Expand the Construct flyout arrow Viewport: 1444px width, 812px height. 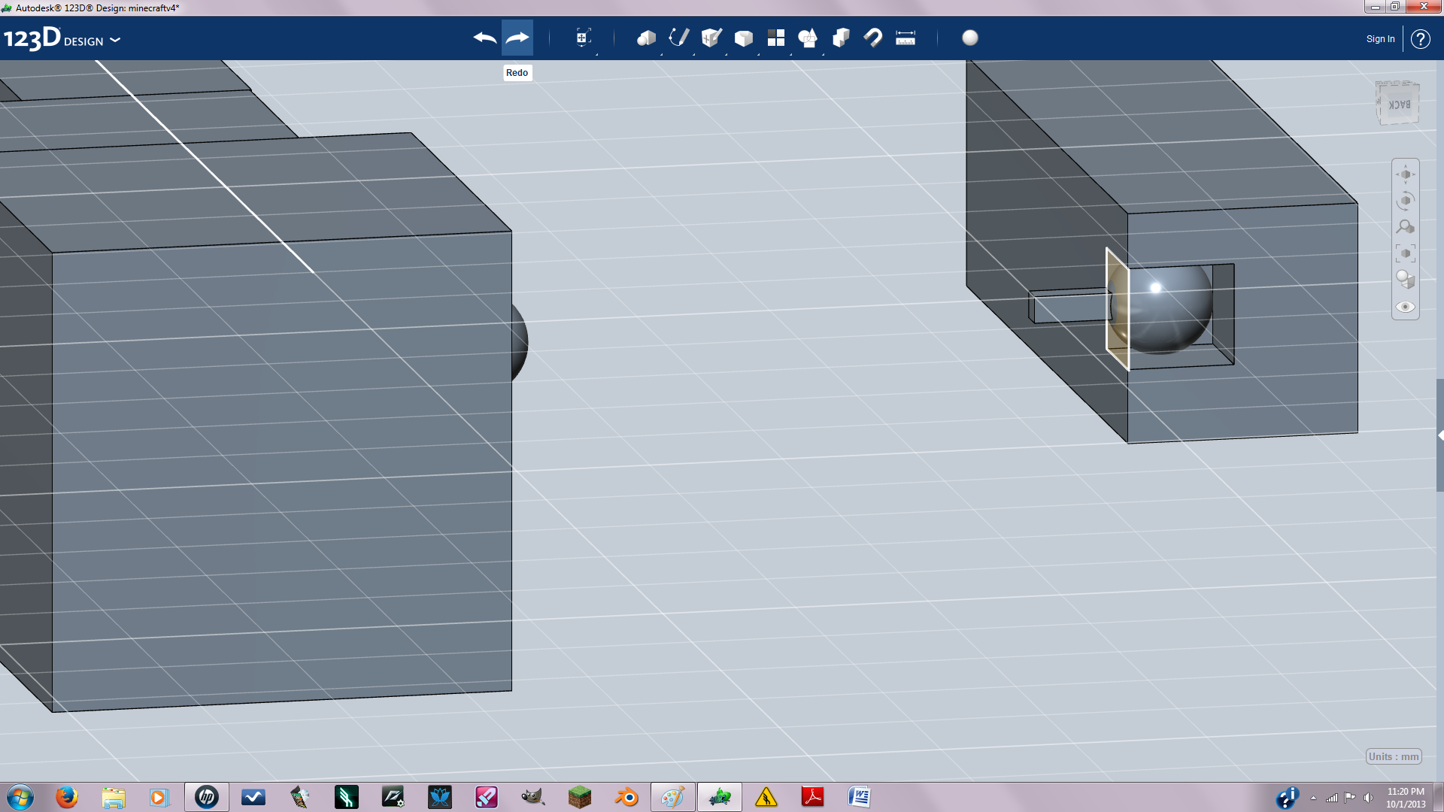pyautogui.click(x=727, y=53)
